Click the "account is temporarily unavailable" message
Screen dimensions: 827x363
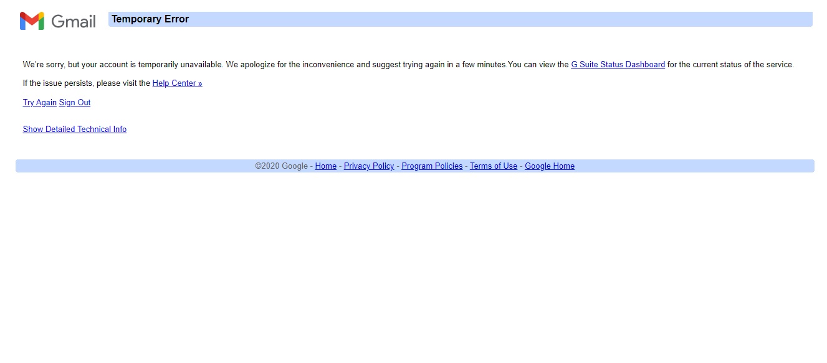point(150,65)
